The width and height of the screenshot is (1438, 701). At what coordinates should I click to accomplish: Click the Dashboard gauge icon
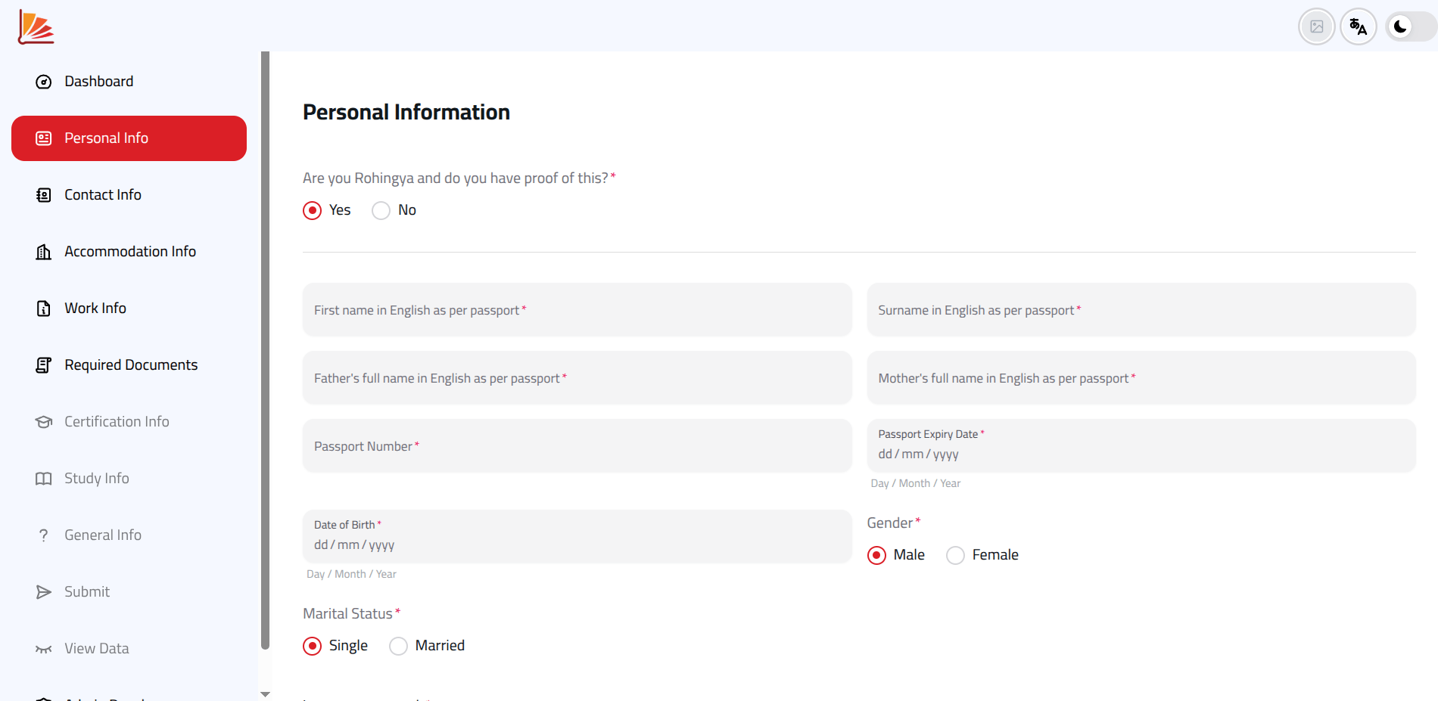[x=44, y=82]
